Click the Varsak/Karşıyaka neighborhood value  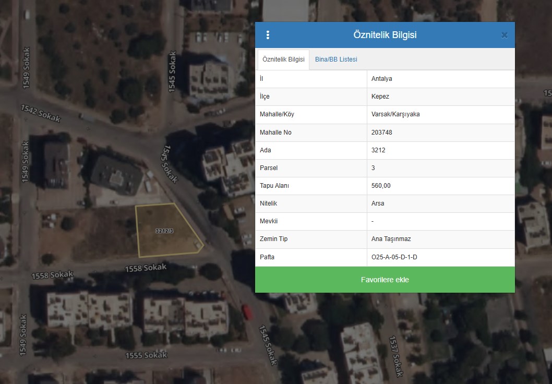[395, 114]
